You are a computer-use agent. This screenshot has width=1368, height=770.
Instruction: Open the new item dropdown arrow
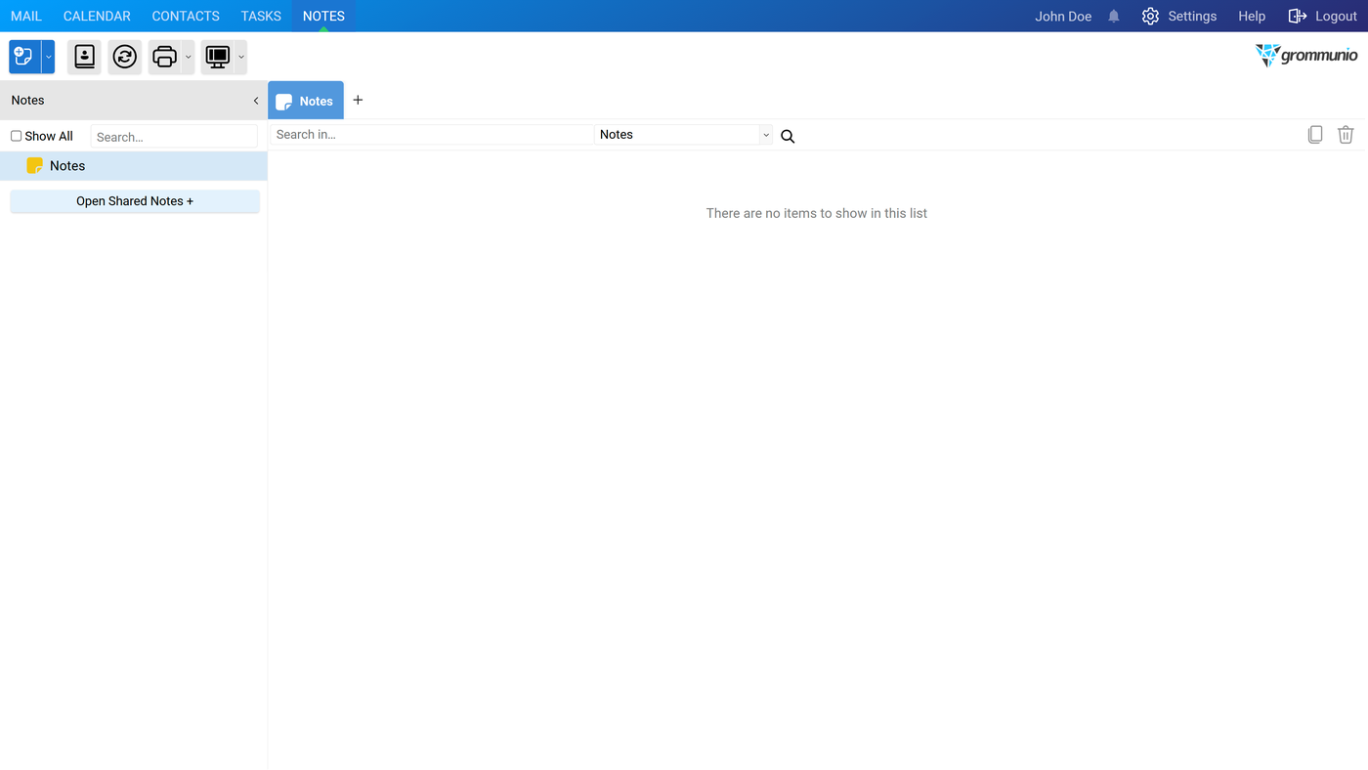(48, 57)
